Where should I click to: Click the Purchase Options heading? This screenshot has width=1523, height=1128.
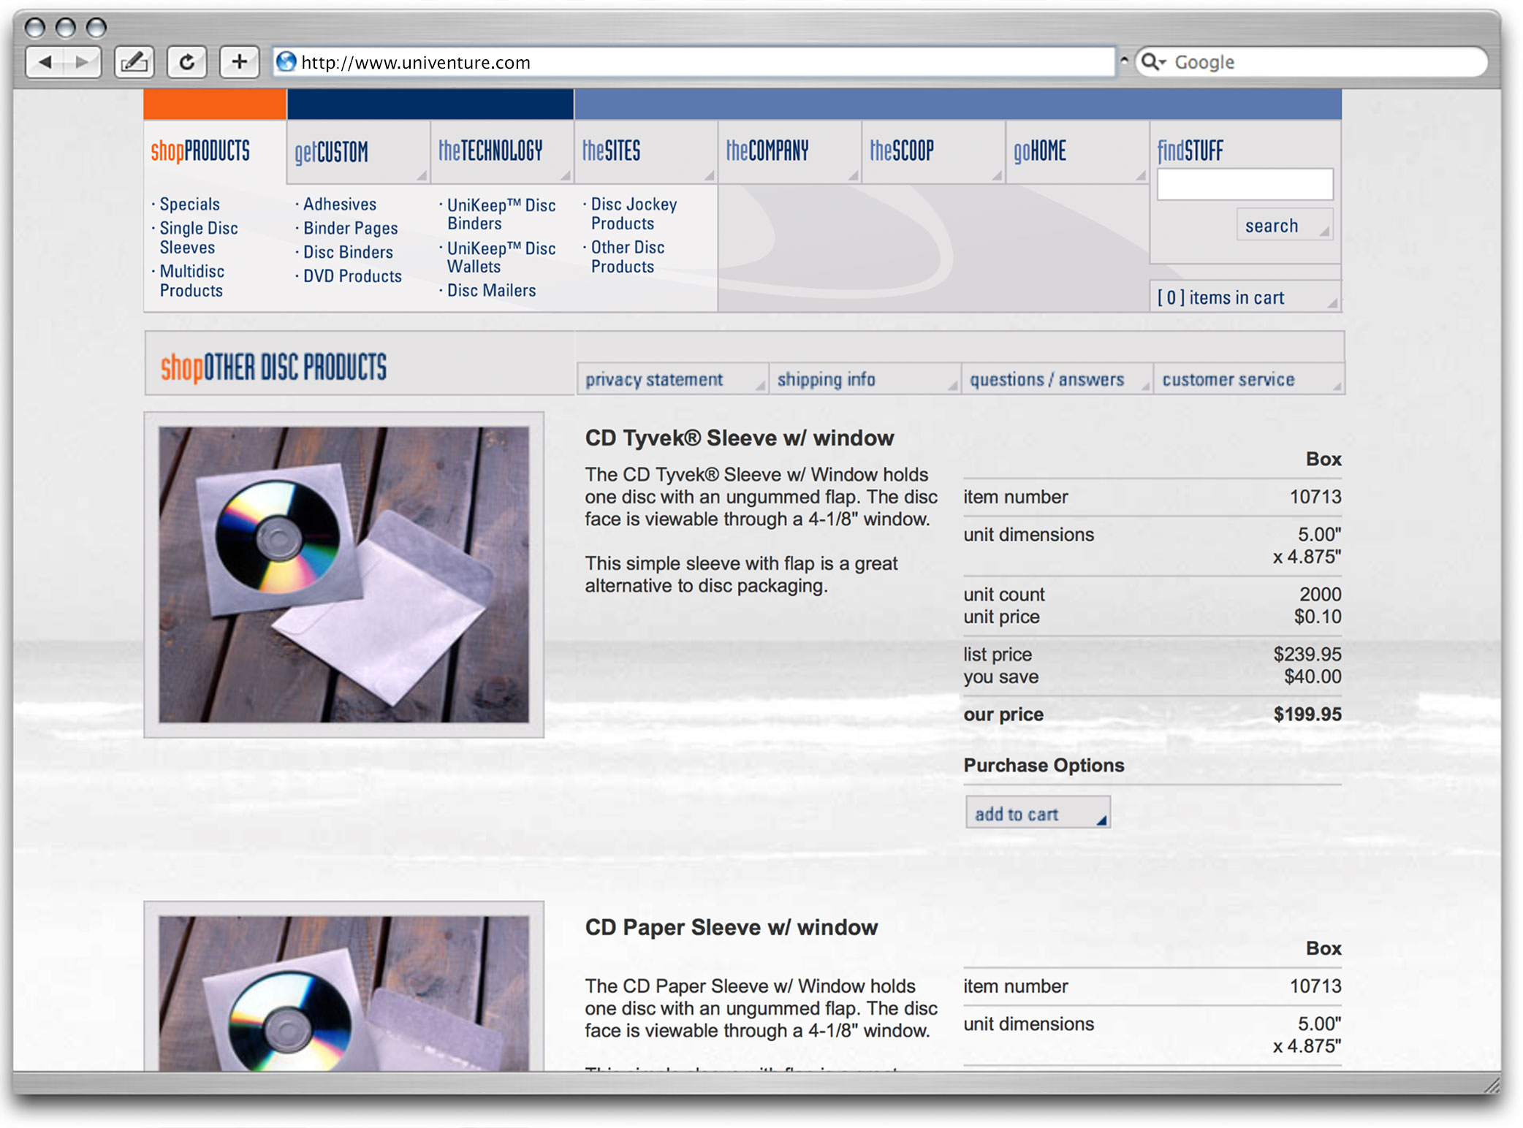tap(1043, 765)
